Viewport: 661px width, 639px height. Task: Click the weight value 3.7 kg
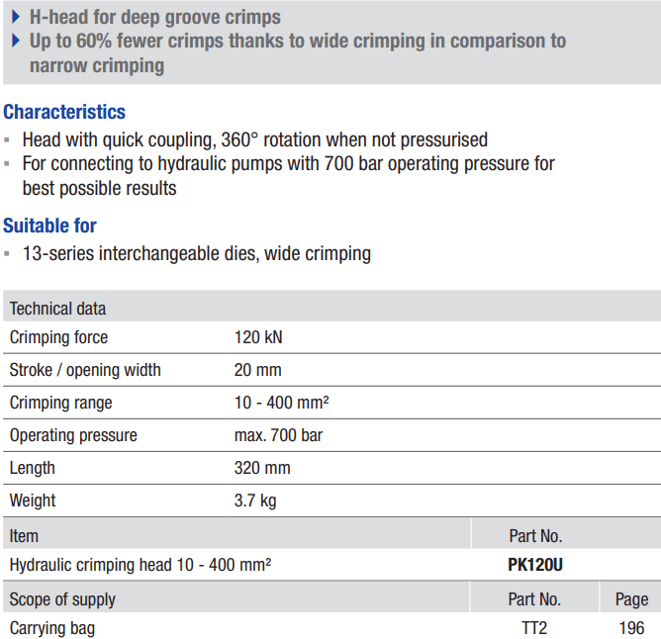pos(255,501)
